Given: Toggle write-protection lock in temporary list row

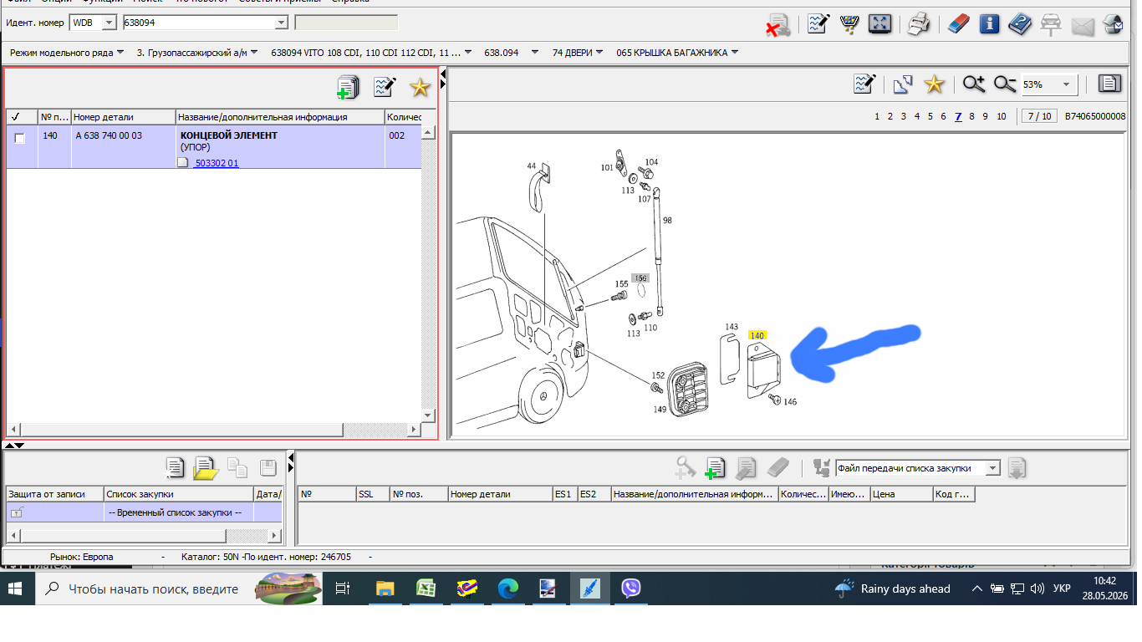Looking at the screenshot, I should pos(17,512).
